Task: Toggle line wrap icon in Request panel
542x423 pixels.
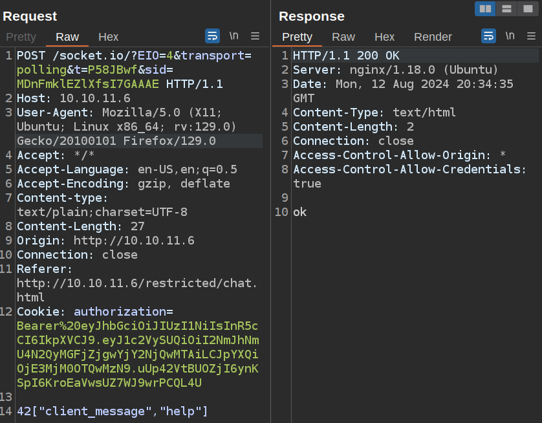Action: point(212,36)
